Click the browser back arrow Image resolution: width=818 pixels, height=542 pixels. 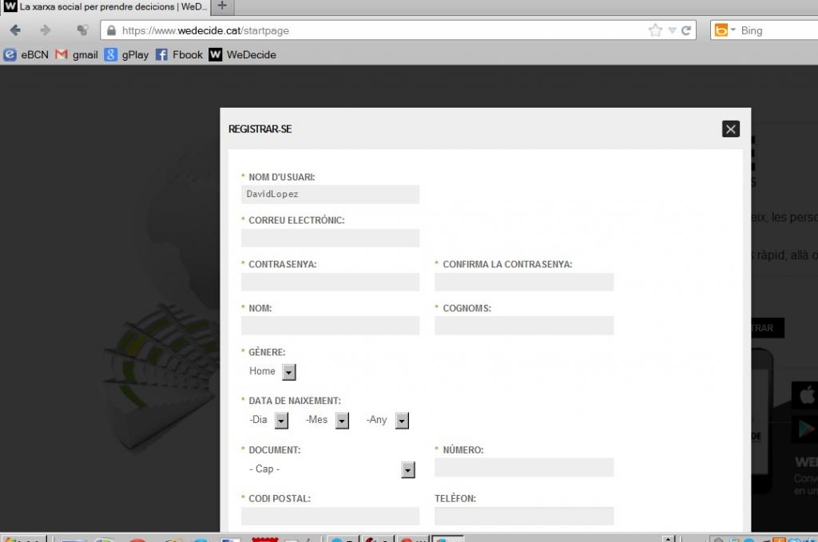pos(15,30)
